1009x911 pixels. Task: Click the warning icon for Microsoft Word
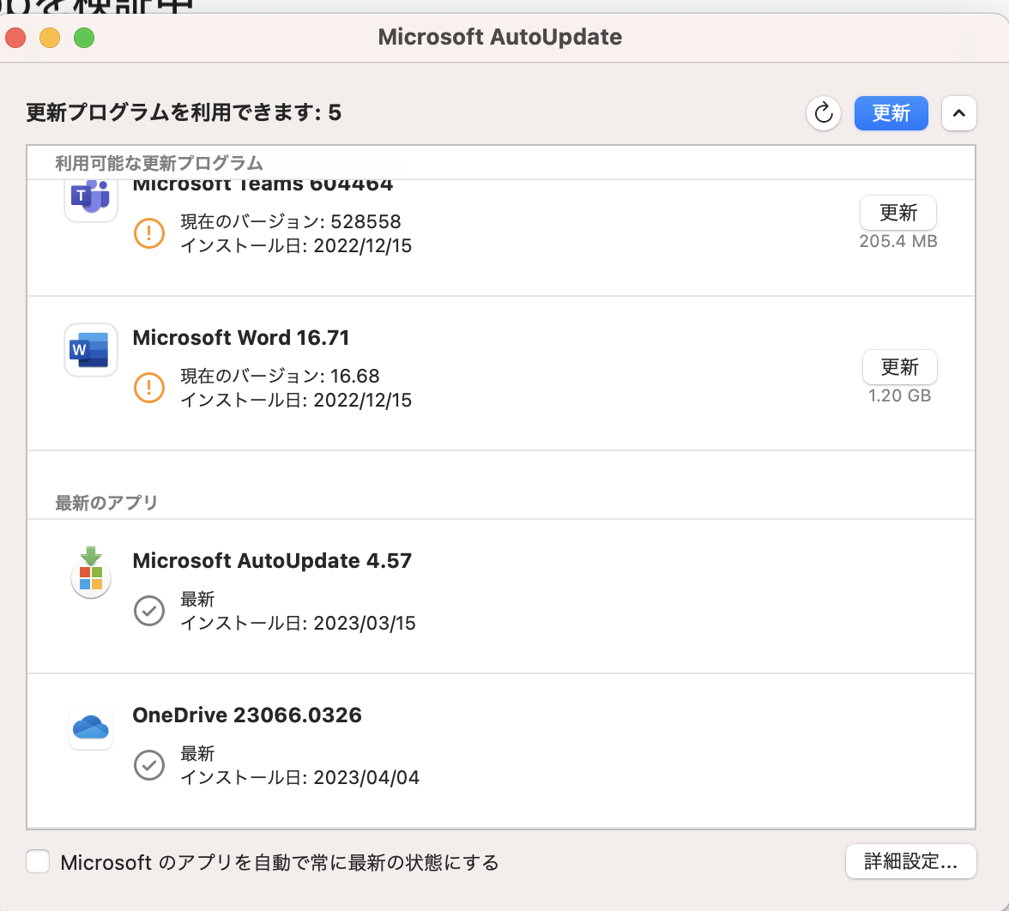pos(148,388)
